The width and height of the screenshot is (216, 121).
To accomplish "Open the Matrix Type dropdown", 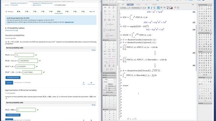I will (x=112, y=86).
